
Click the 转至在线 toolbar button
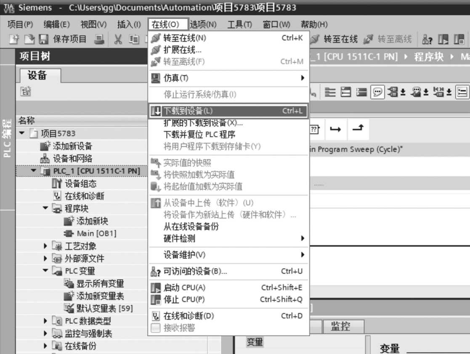334,39
